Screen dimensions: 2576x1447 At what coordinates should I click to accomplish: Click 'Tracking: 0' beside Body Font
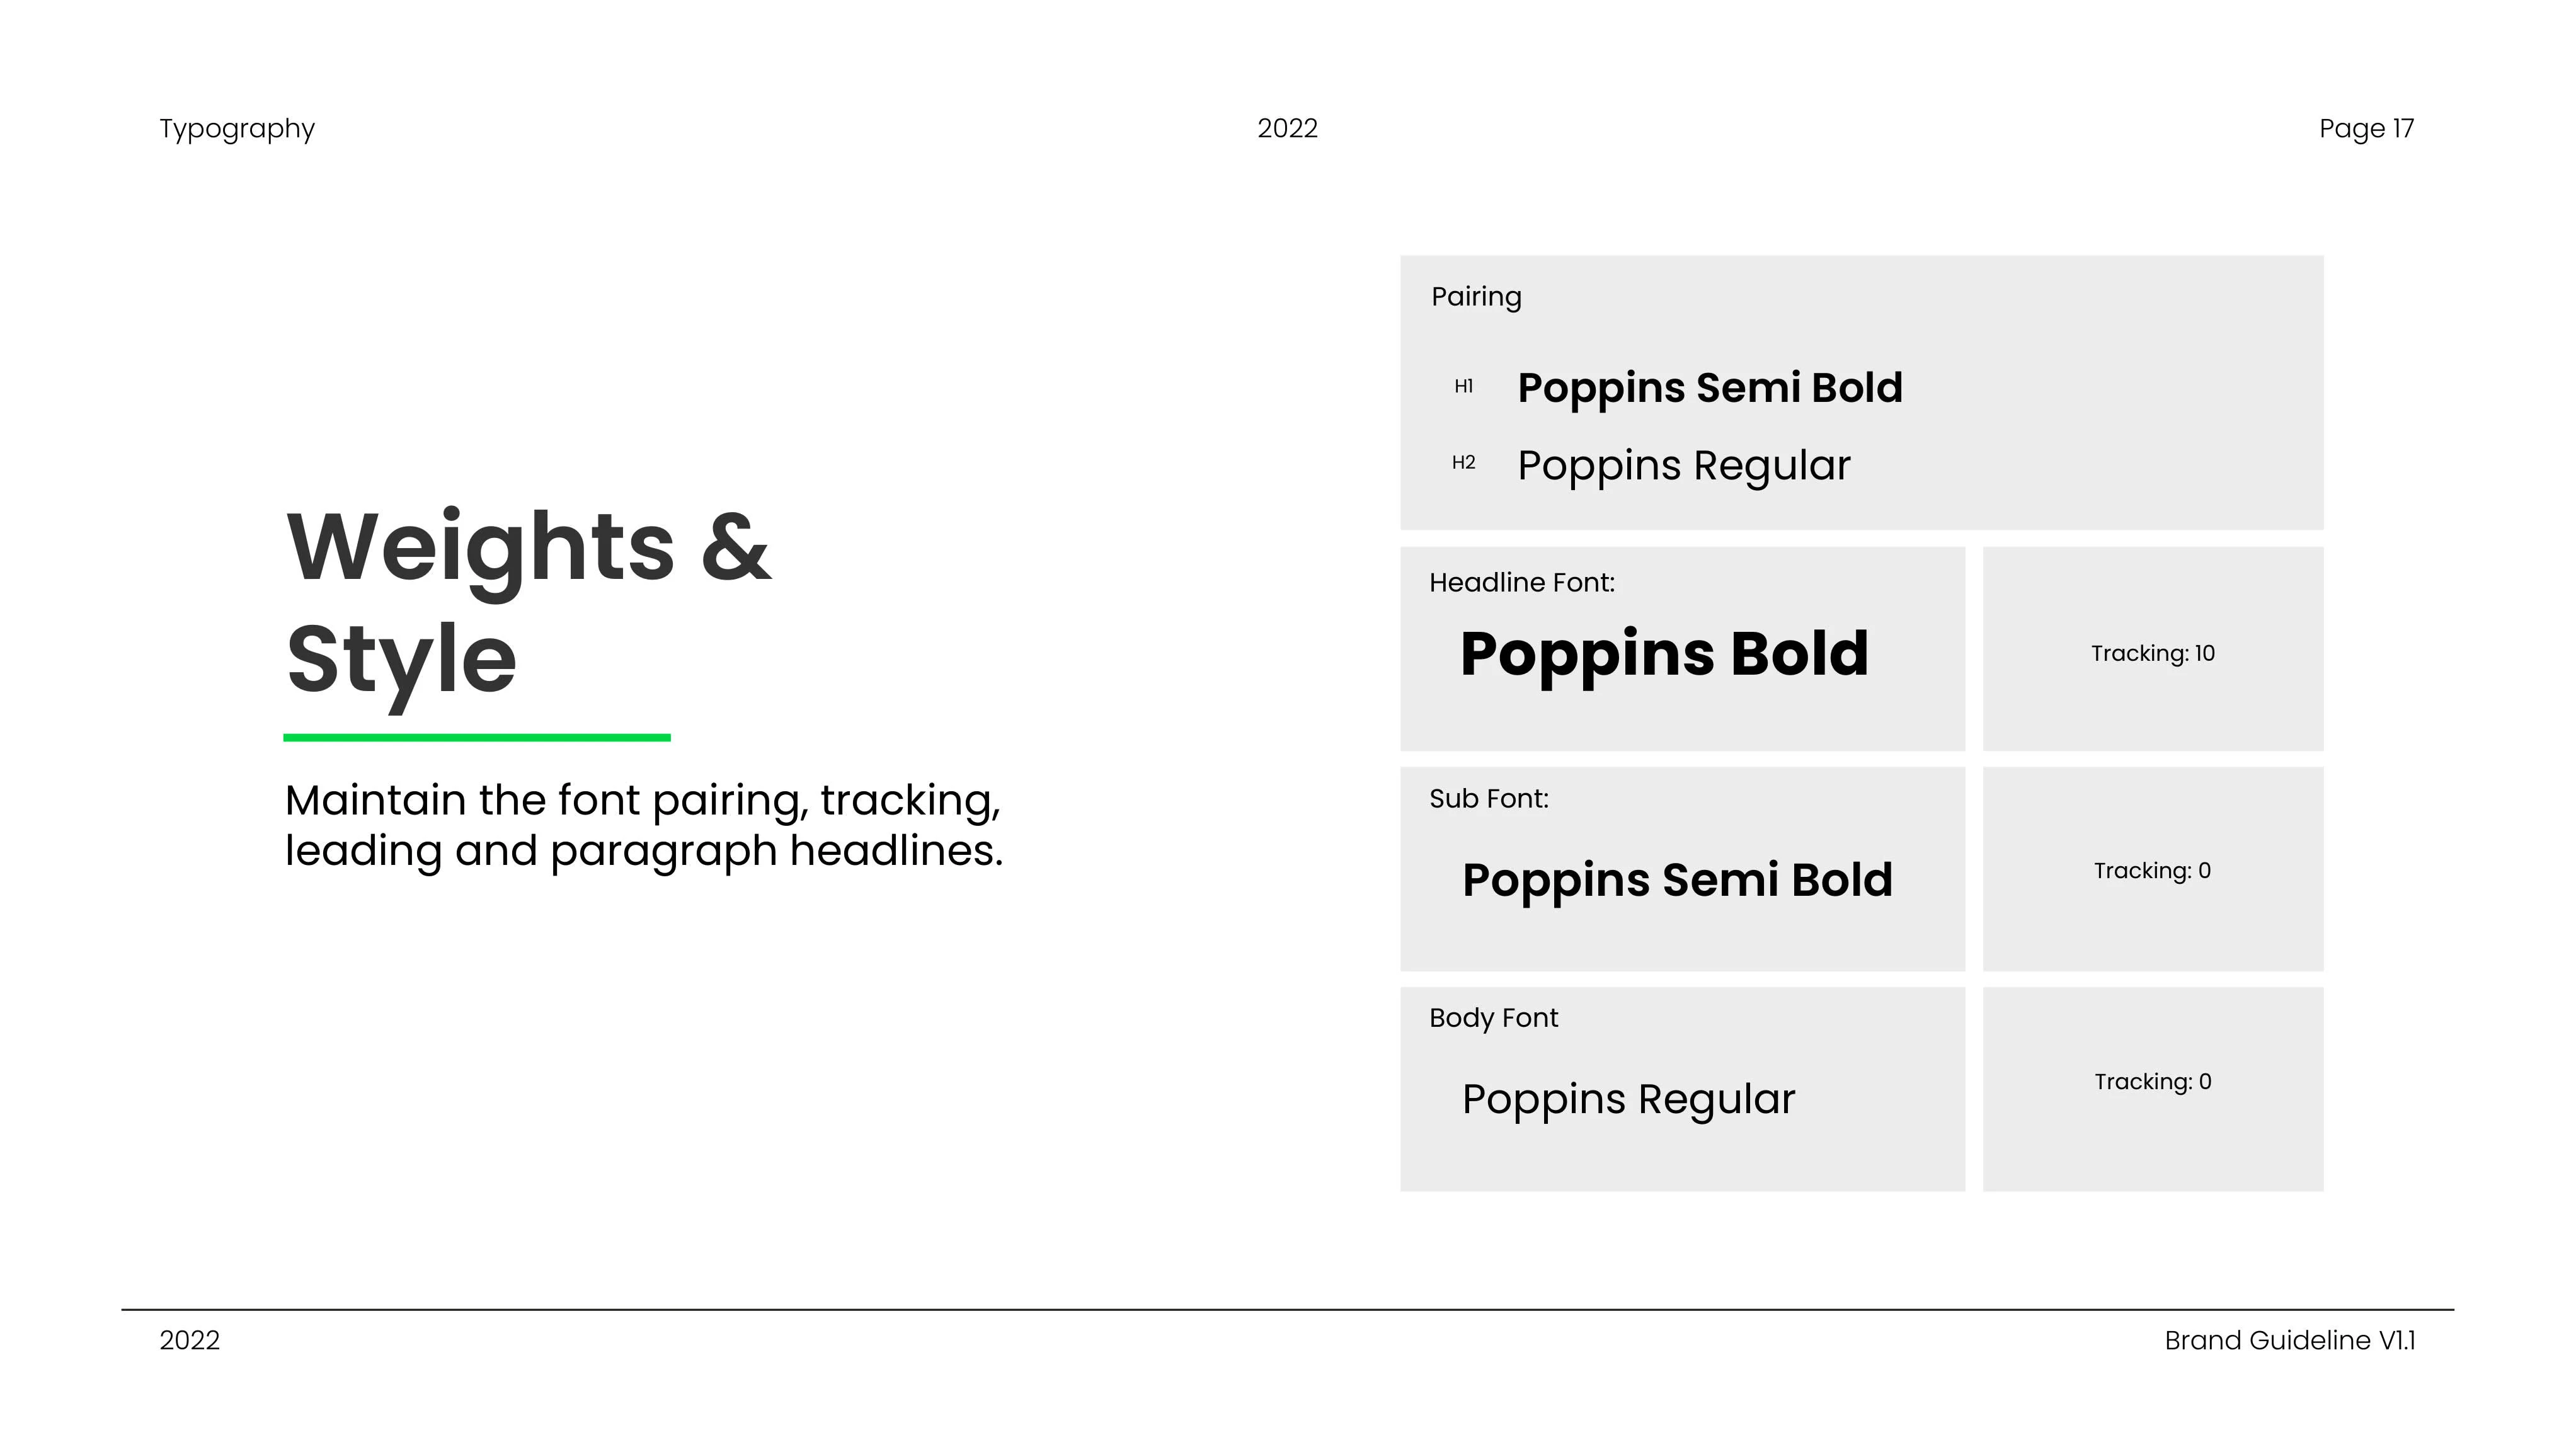pyautogui.click(x=2153, y=1082)
